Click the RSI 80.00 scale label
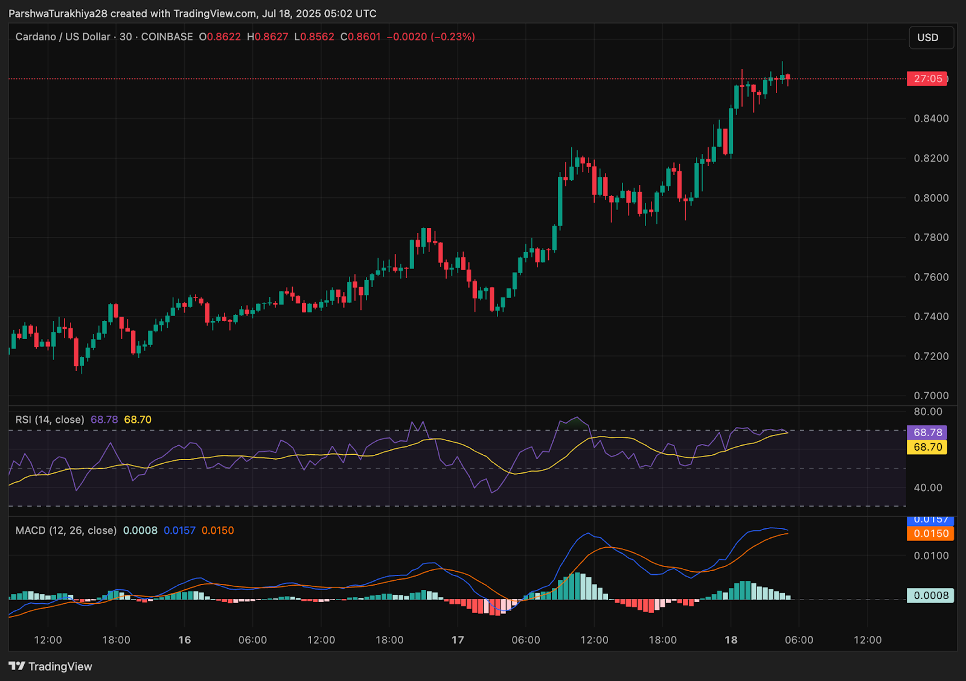This screenshot has height=681, width=966. pos(928,411)
